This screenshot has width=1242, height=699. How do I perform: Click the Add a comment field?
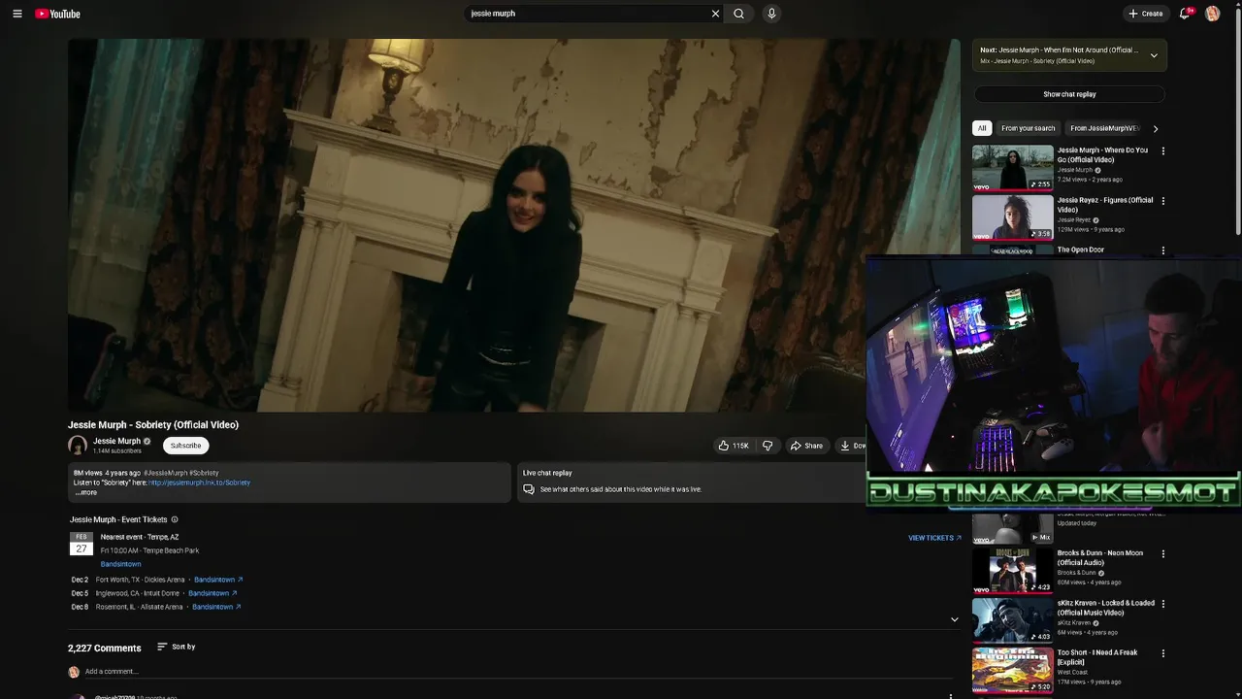point(518,672)
